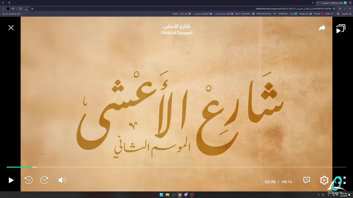Open the YouTube bookmark
Screen dimensions: 353x198
click(x=319, y=14)
